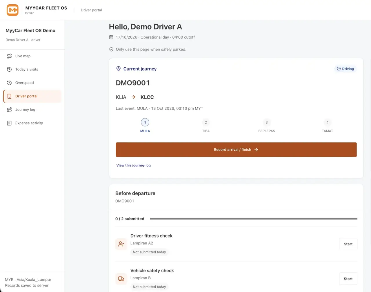Image resolution: width=371 pixels, height=292 pixels.
Task: Select step 2 TIBA circle
Action: point(206,122)
